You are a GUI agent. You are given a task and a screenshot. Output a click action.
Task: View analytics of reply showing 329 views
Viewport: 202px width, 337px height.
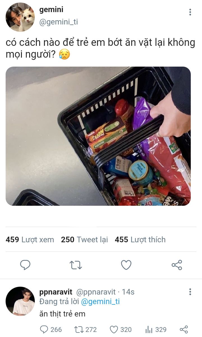click(x=156, y=329)
